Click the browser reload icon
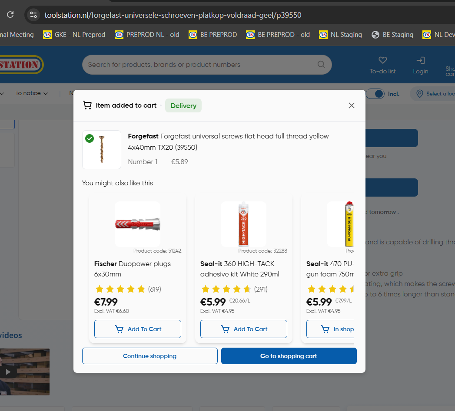455x411 pixels. 10,15
